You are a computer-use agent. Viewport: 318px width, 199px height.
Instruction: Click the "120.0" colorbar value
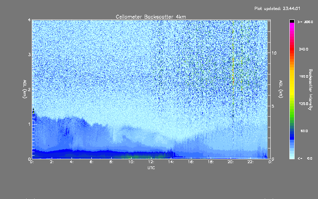click(304, 104)
